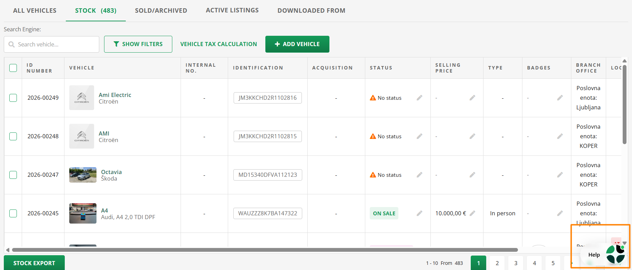
Task: Open the Audi A4 photo thumbnail
Action: (83, 213)
